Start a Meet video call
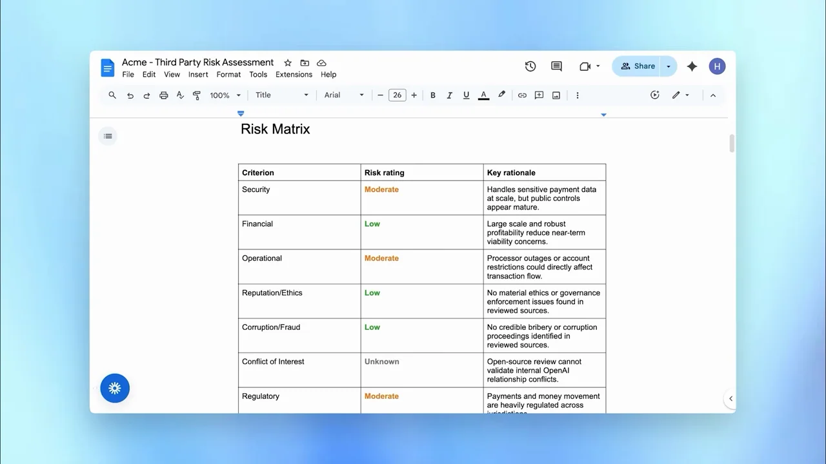826x464 pixels. click(585, 66)
